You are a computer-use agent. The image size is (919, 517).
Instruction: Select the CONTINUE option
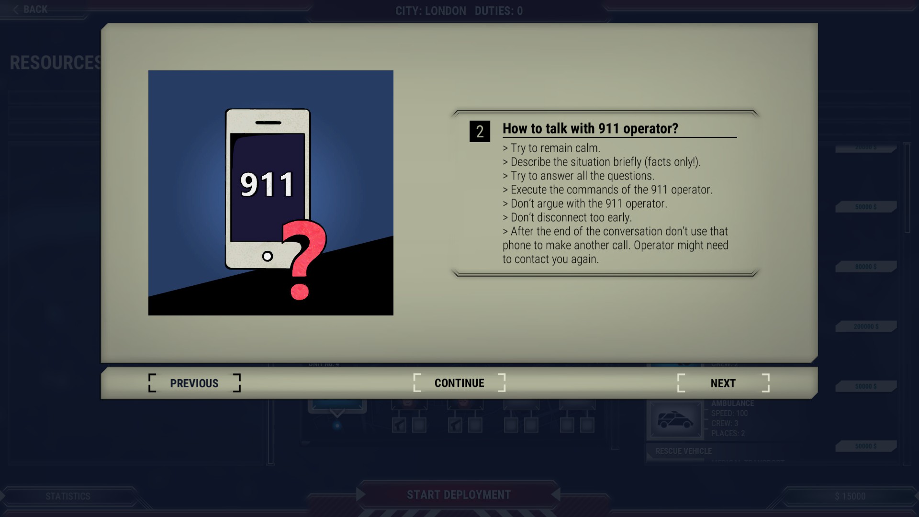coord(459,382)
